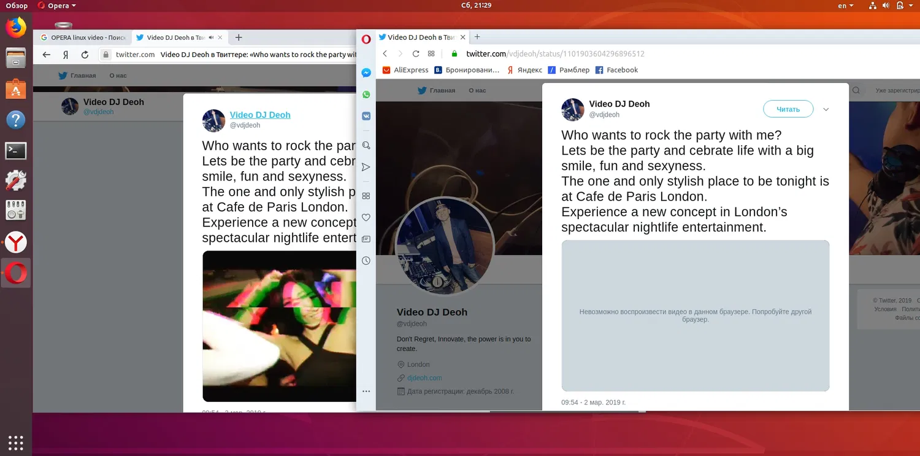This screenshot has width=920, height=456.
Task: Open the clock calendar 'Сб, 21:29'
Action: [476, 6]
